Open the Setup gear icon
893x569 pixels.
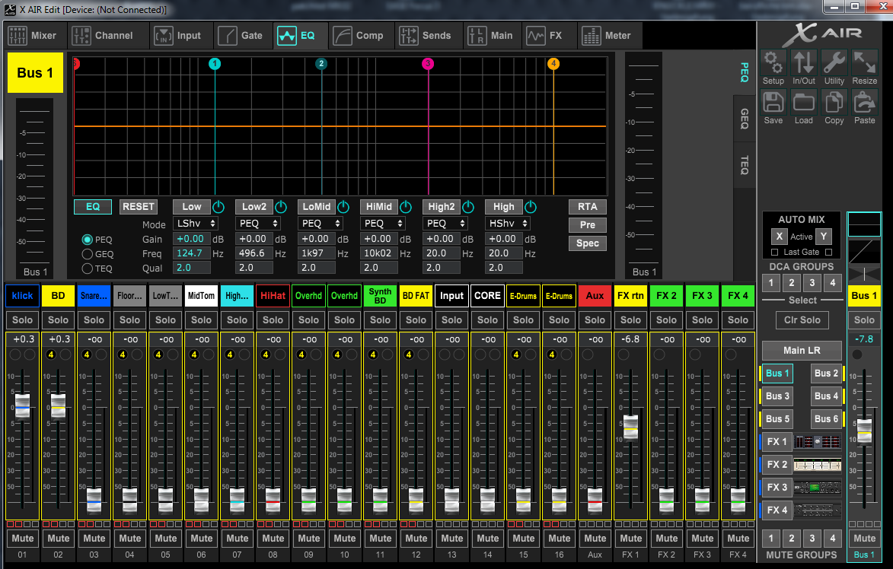coord(773,63)
